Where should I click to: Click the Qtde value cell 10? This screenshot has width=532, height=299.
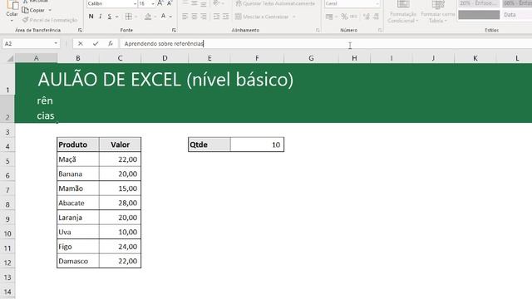[257, 145]
